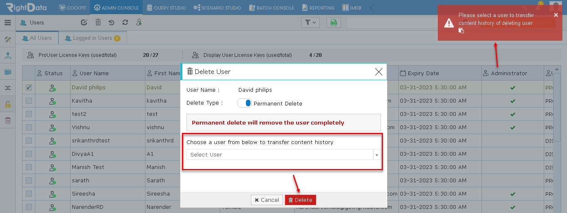Viewport: 567px width, 213px height.
Task: Open the REPORTING module
Action: point(319,7)
